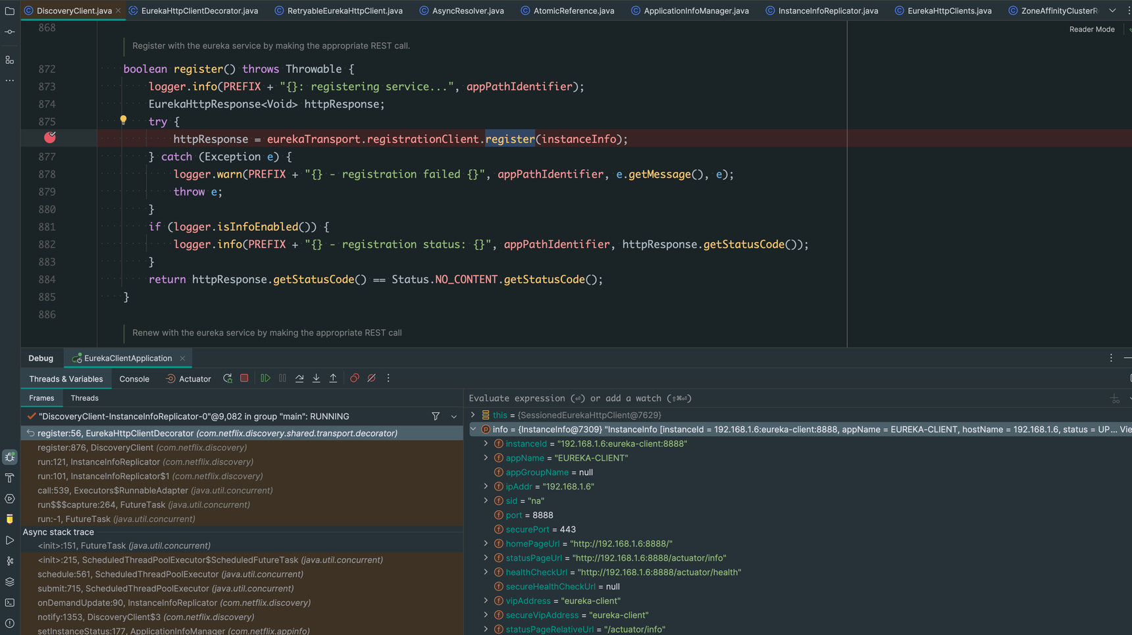
Task: Select frame run:121, InstanceInfoReplicator
Action: pos(242,462)
